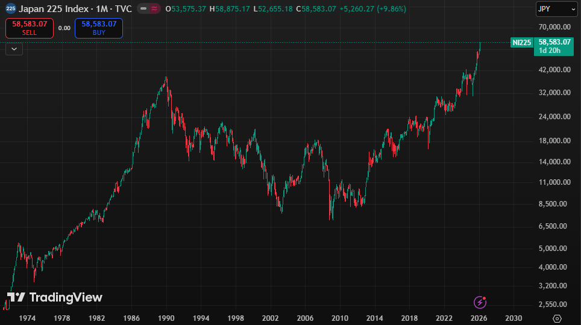Click the 0.00 spread value
The image size is (581, 325).
(x=64, y=28)
